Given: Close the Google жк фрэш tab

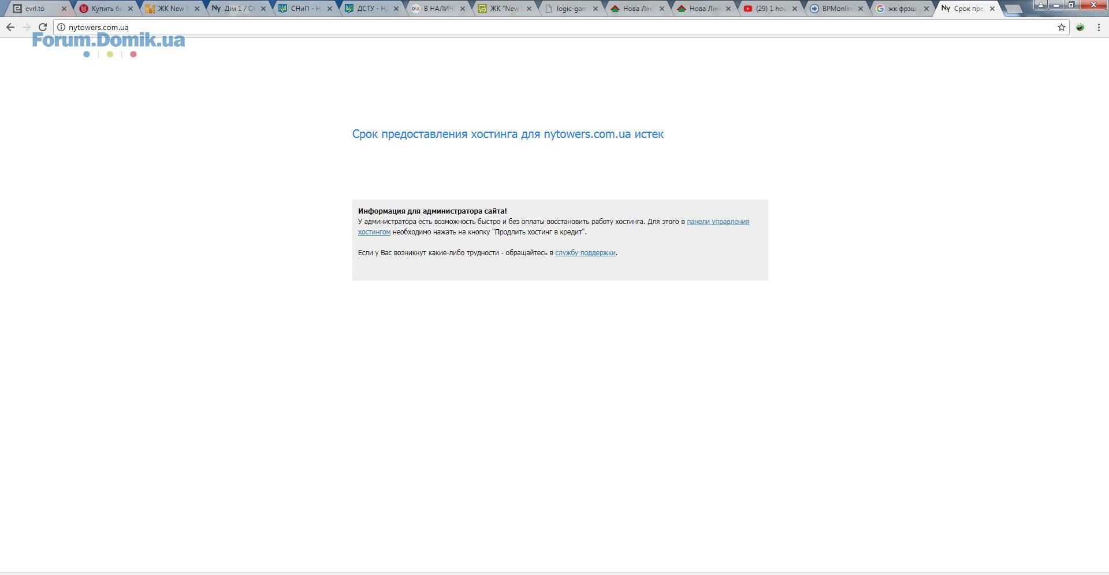Looking at the screenshot, I should pos(927,9).
